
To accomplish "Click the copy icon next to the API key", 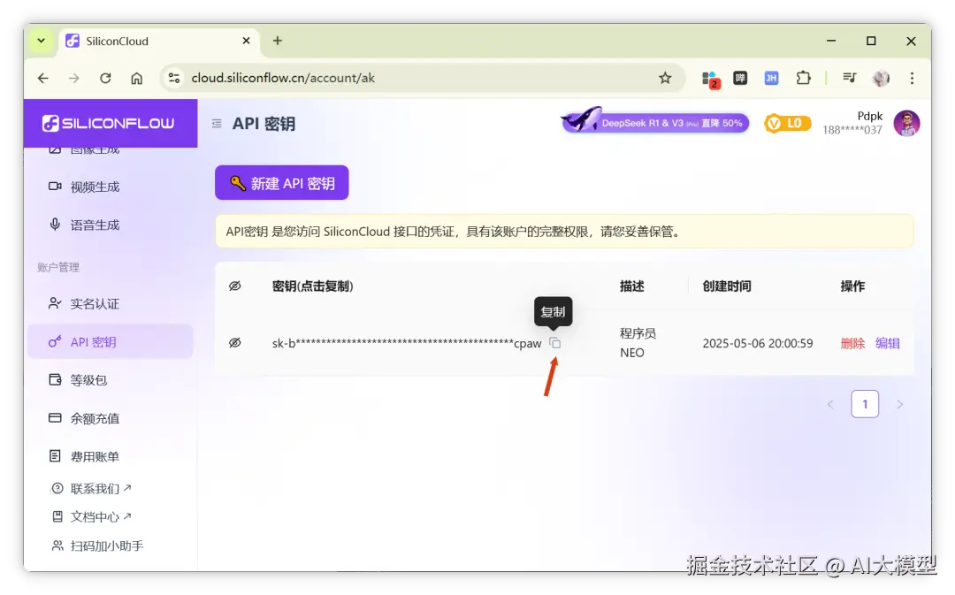I will (554, 343).
